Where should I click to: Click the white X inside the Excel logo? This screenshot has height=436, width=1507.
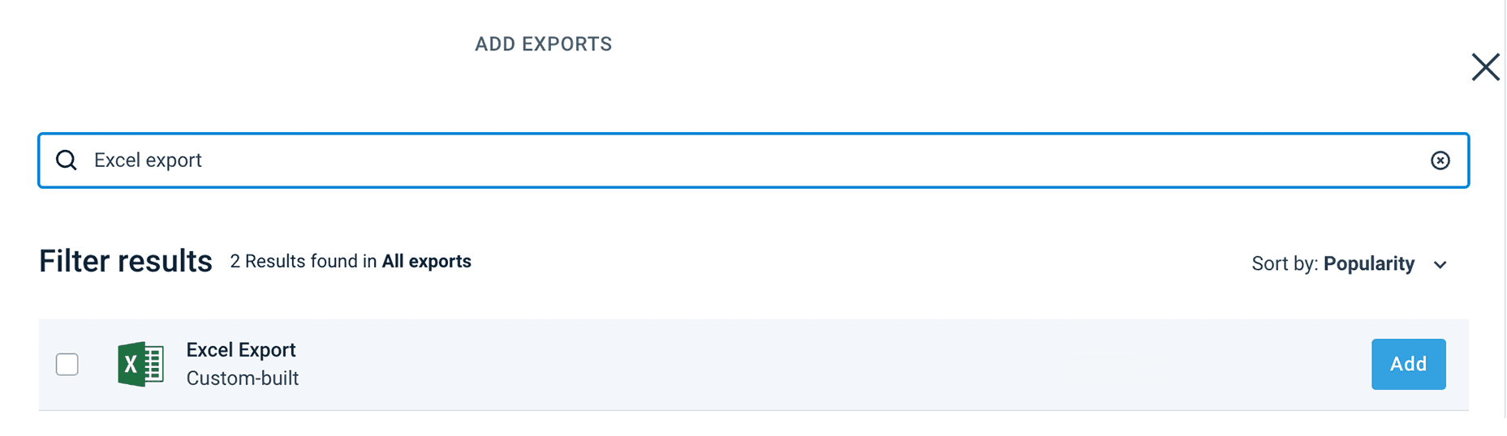(x=130, y=365)
